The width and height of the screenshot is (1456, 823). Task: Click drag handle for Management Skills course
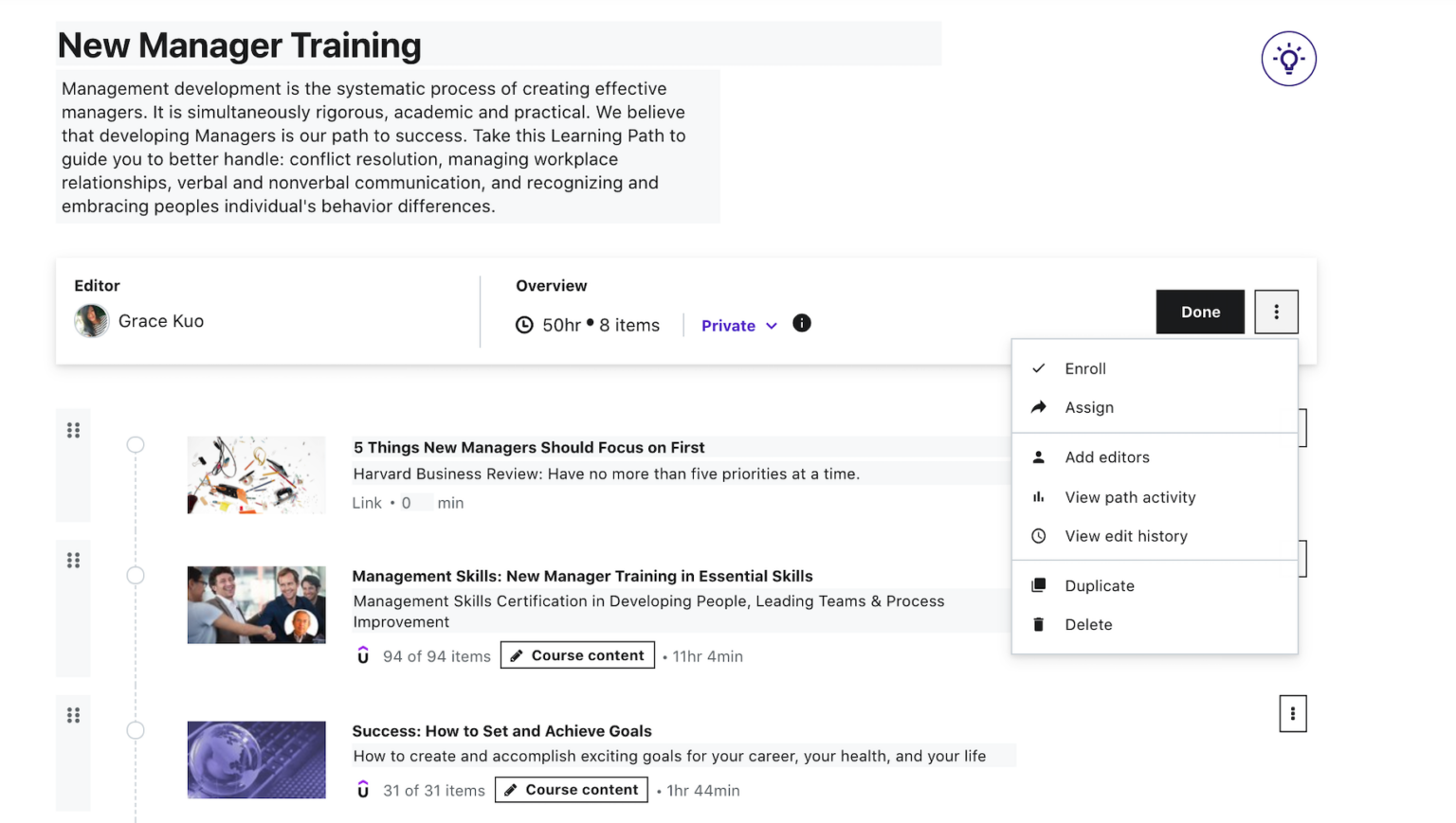[73, 561]
